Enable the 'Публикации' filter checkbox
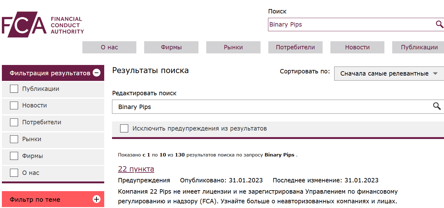This screenshot has width=444, height=208. pyautogui.click(x=14, y=89)
